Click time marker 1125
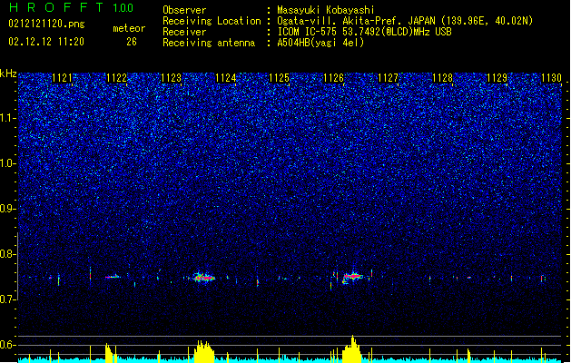Screen dimensions: 571x363 point(279,78)
